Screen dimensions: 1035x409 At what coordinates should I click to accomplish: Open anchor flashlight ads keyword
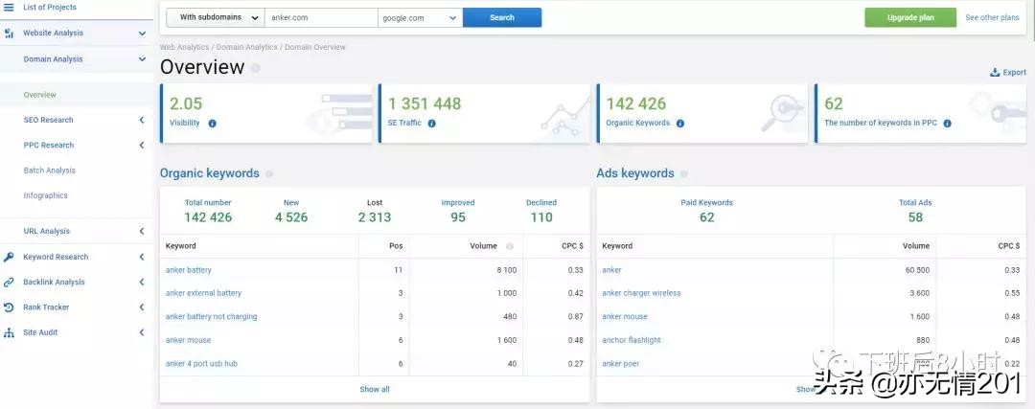[631, 340]
